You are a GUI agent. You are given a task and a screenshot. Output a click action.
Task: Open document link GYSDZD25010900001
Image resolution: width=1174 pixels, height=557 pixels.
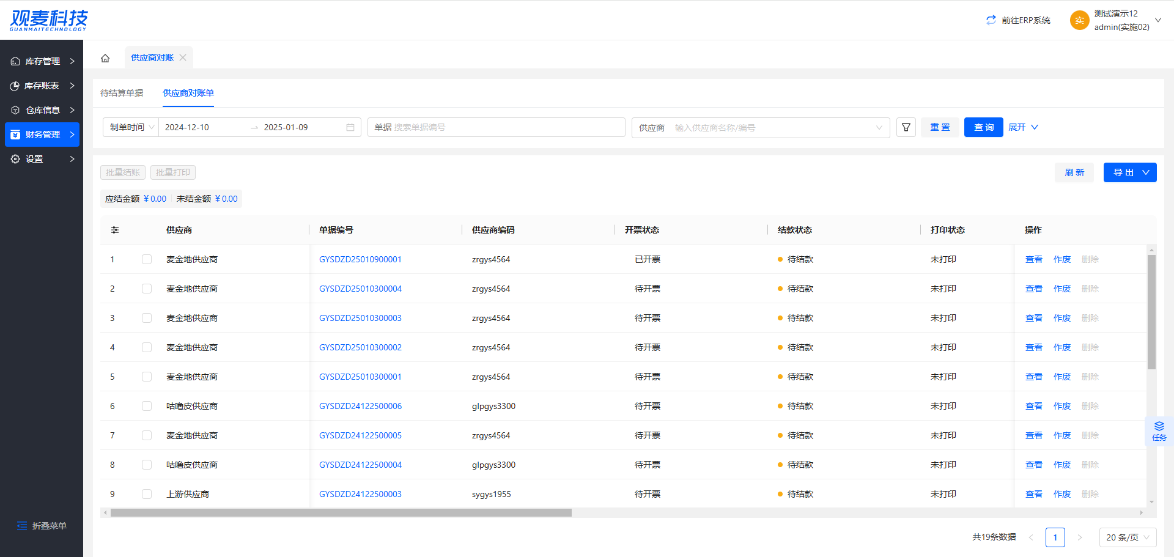(360, 259)
